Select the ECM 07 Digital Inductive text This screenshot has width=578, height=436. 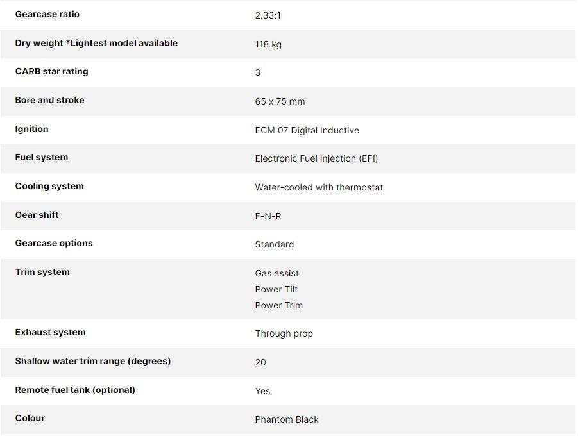click(307, 130)
